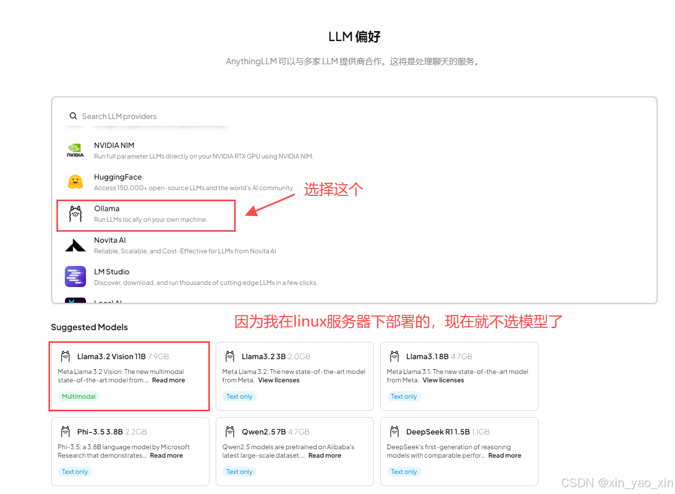Select the NVIDIA NIM provider name
This screenshot has height=494, width=675.
(114, 145)
